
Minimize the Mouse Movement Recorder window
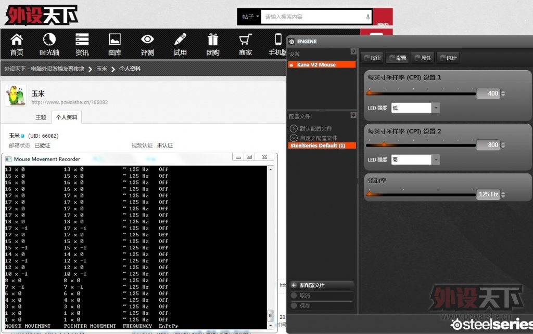[x=238, y=157]
